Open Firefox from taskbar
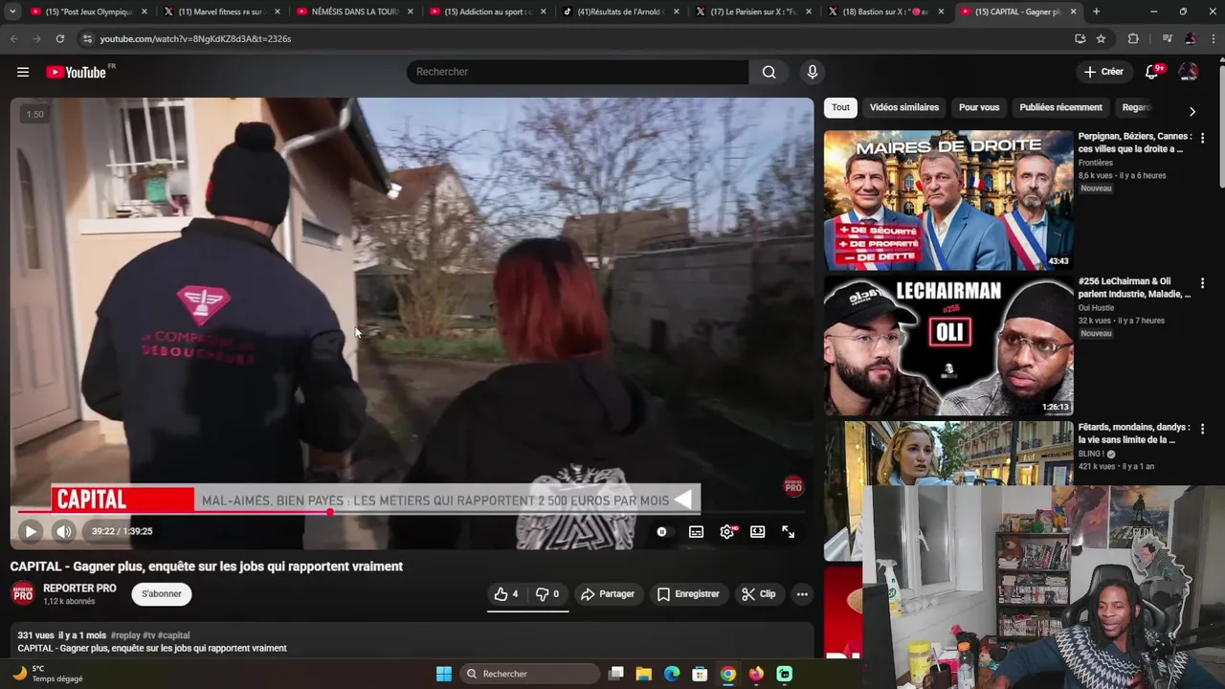Viewport: 1225px width, 689px height. pos(756,674)
